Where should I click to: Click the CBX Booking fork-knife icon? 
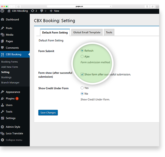pyautogui.click(x=2, y=54)
